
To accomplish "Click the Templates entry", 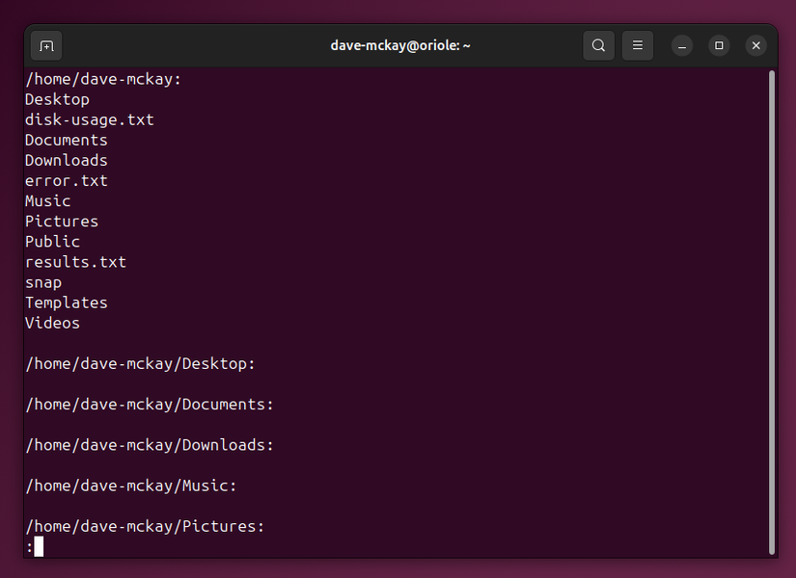I will [x=66, y=302].
